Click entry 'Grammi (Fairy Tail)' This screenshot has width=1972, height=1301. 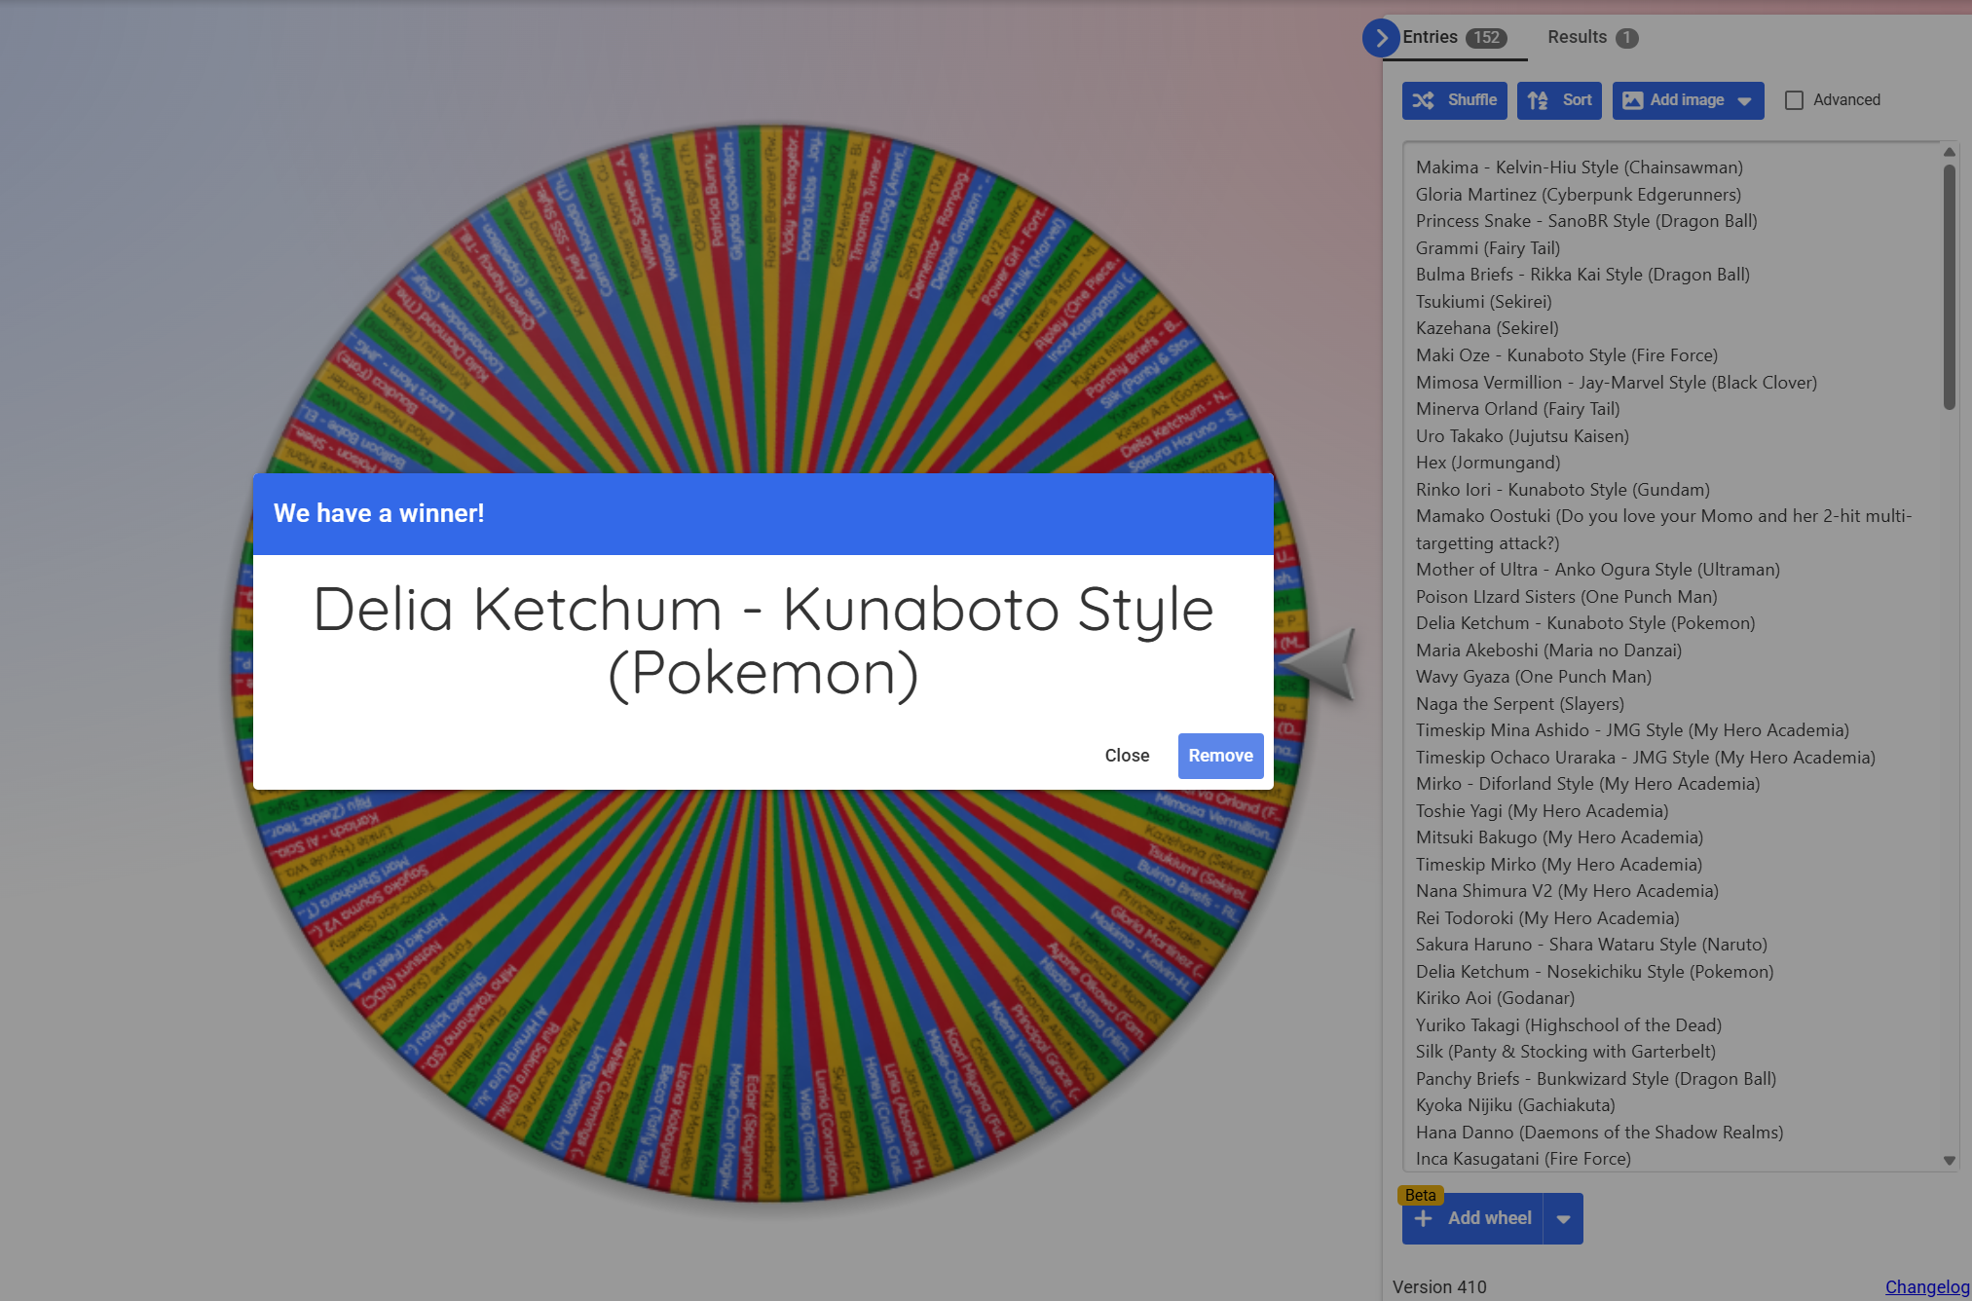[1488, 248]
